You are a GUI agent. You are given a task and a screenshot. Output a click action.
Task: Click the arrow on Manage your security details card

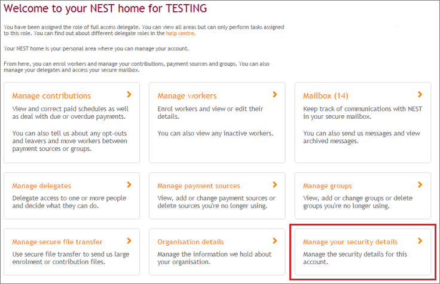[420, 240]
